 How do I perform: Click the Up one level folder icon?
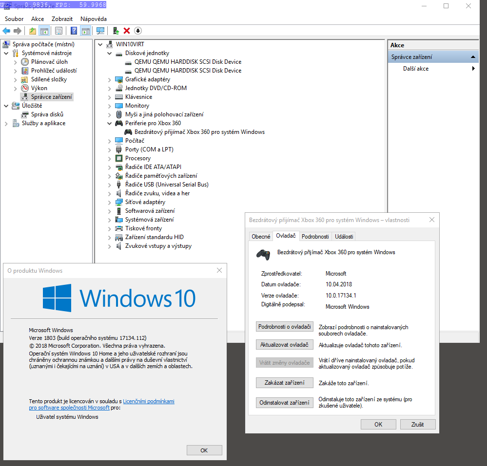[33, 31]
